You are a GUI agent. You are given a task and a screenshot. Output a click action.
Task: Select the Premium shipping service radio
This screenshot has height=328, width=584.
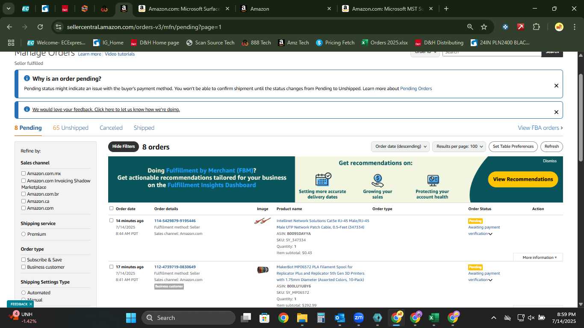click(24, 234)
